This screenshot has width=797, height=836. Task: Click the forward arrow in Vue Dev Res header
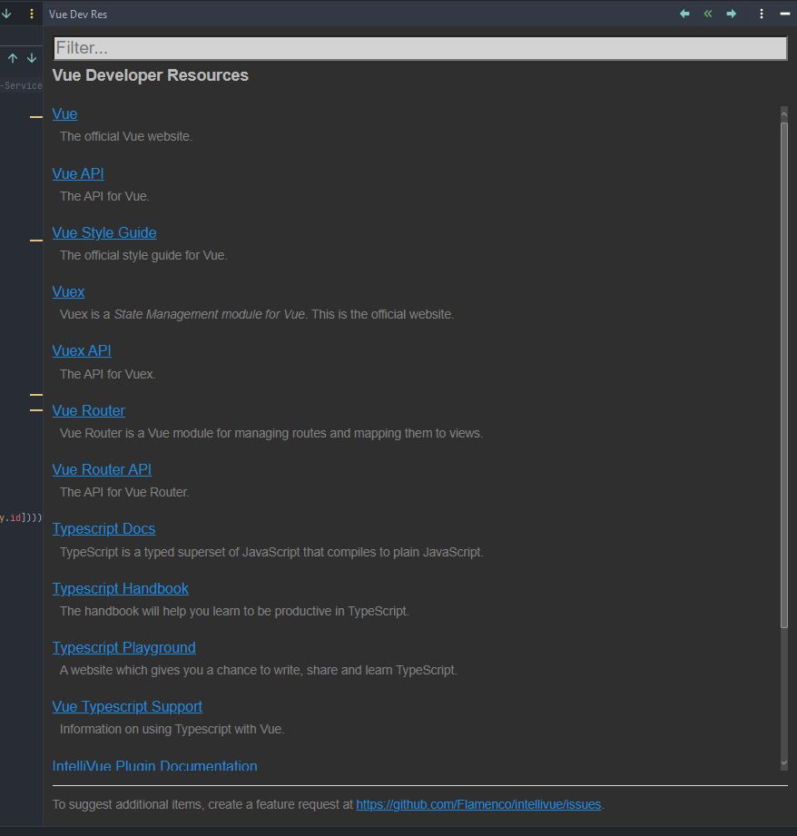(732, 14)
